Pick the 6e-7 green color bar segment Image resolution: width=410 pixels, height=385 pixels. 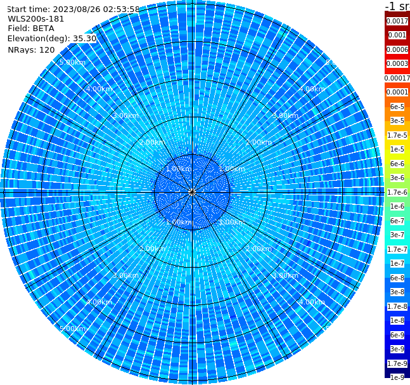[397, 221]
